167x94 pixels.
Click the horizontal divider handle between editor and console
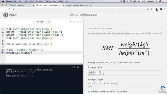coord(41,64)
